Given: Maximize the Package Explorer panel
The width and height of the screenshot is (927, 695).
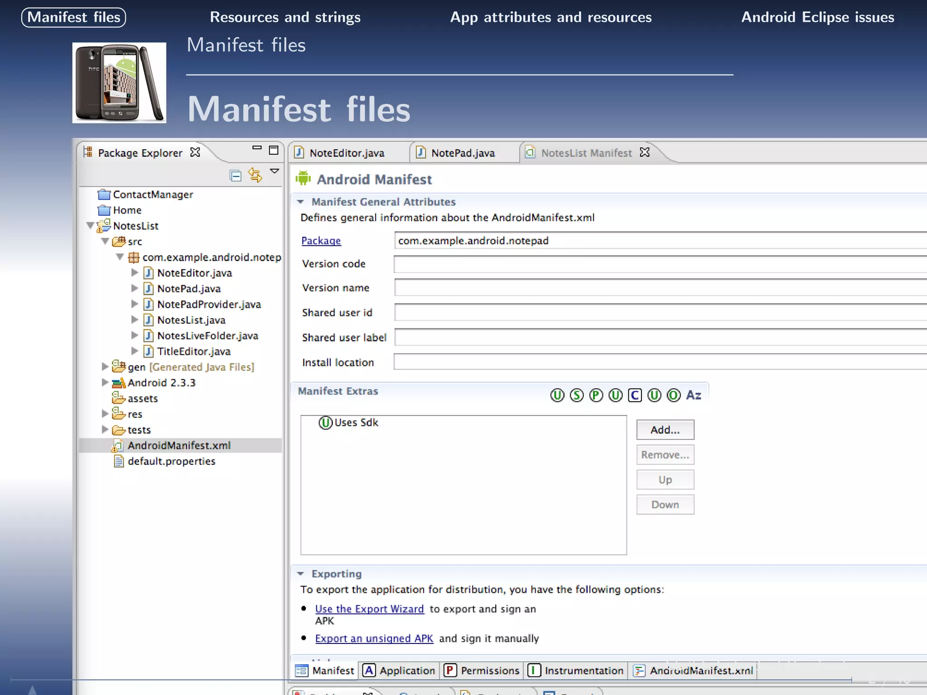Looking at the screenshot, I should tap(273, 150).
